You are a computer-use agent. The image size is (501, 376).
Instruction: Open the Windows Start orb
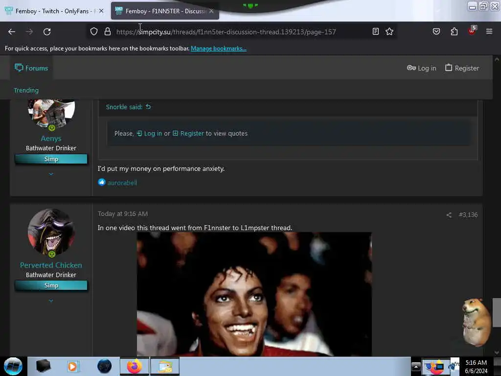pos(13,366)
